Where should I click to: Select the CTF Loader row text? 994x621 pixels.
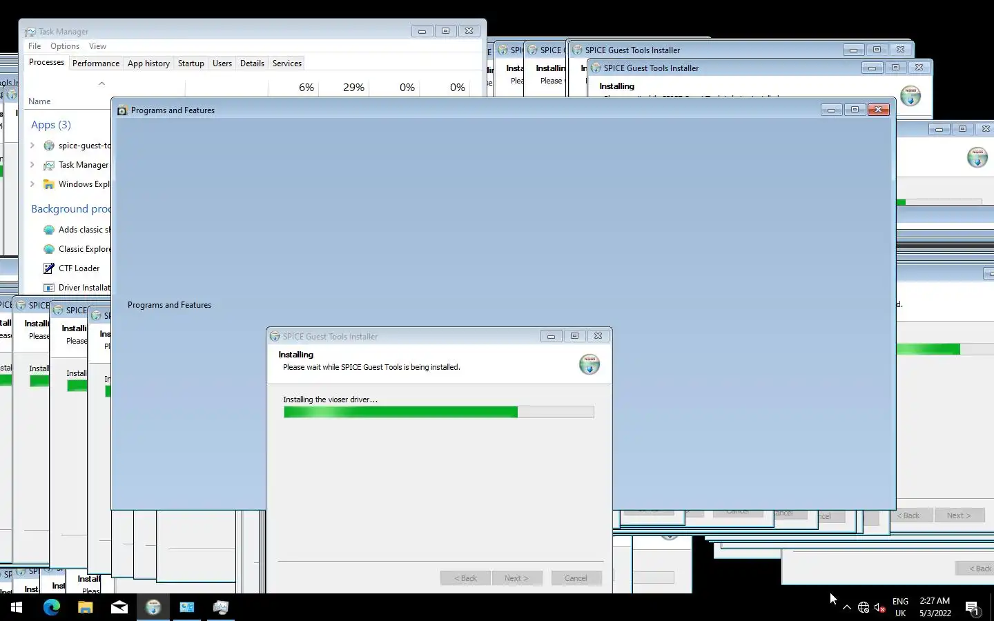point(79,268)
